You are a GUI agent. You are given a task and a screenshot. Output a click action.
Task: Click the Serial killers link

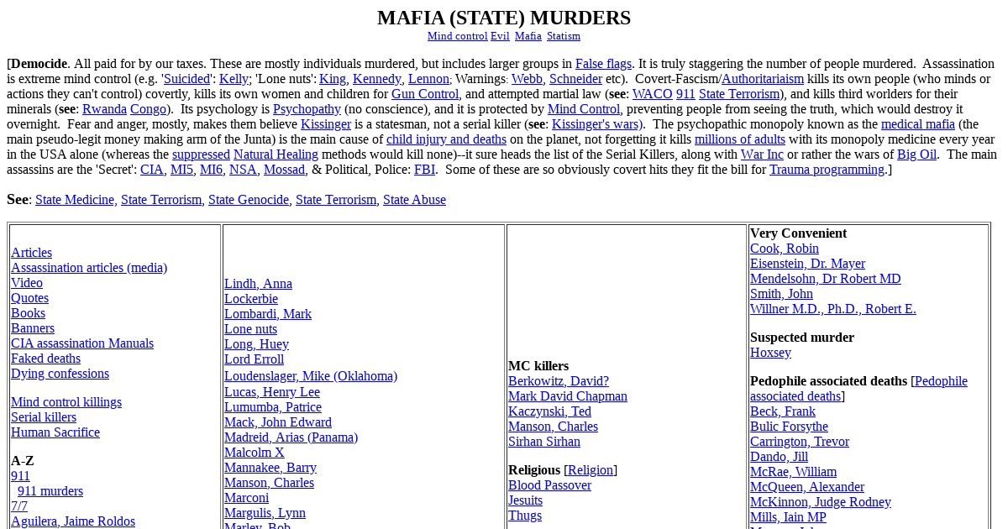[44, 417]
